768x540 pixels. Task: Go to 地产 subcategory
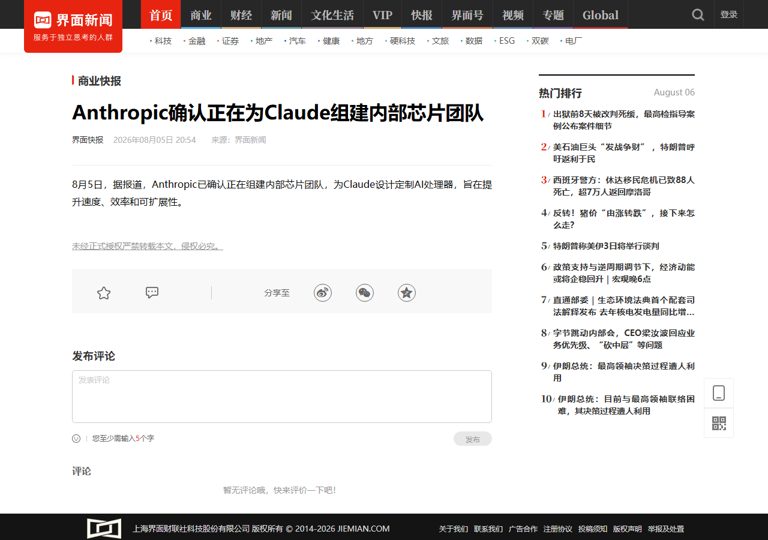264,41
